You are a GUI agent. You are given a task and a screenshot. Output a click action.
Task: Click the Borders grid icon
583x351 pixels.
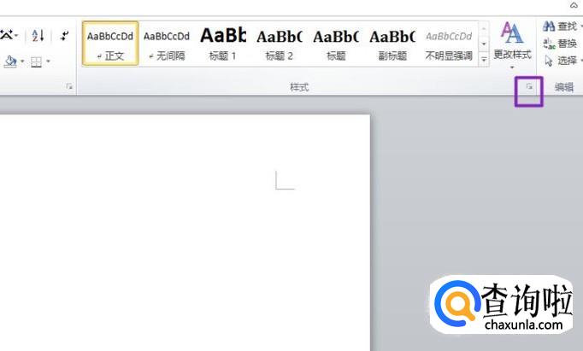tap(36, 61)
